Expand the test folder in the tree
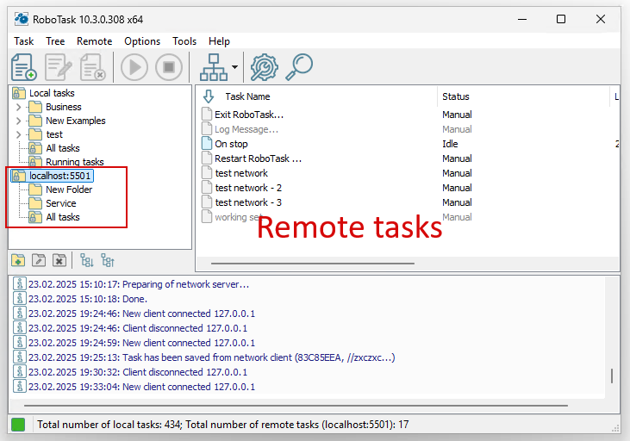Image resolution: width=630 pixels, height=441 pixels. click(18, 134)
